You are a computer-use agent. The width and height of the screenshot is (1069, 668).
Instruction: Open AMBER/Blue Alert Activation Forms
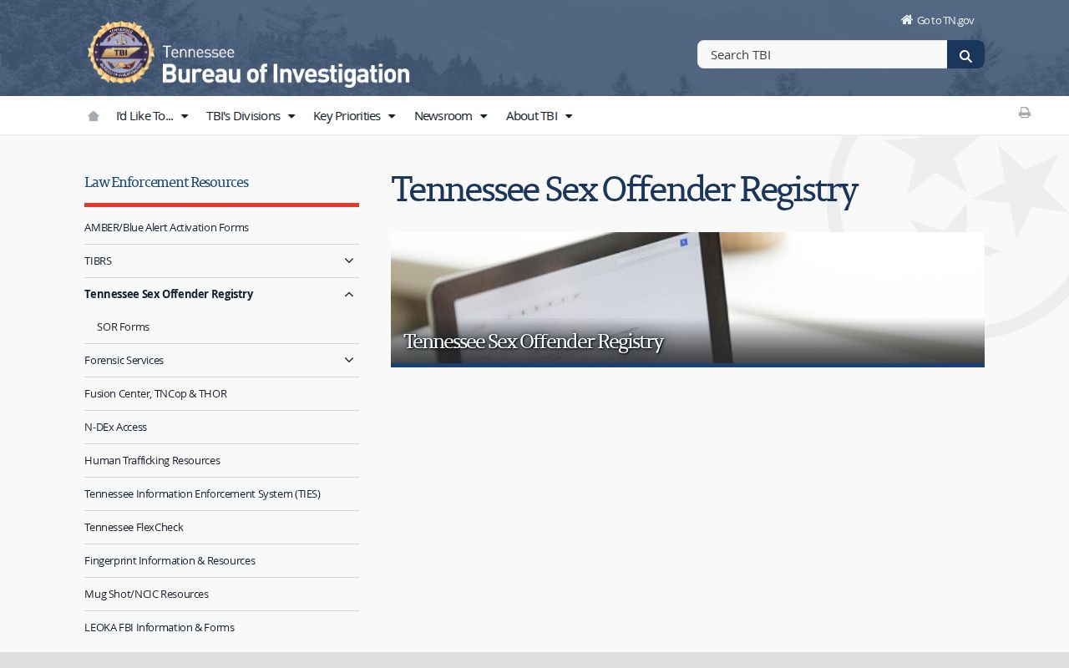tap(166, 228)
